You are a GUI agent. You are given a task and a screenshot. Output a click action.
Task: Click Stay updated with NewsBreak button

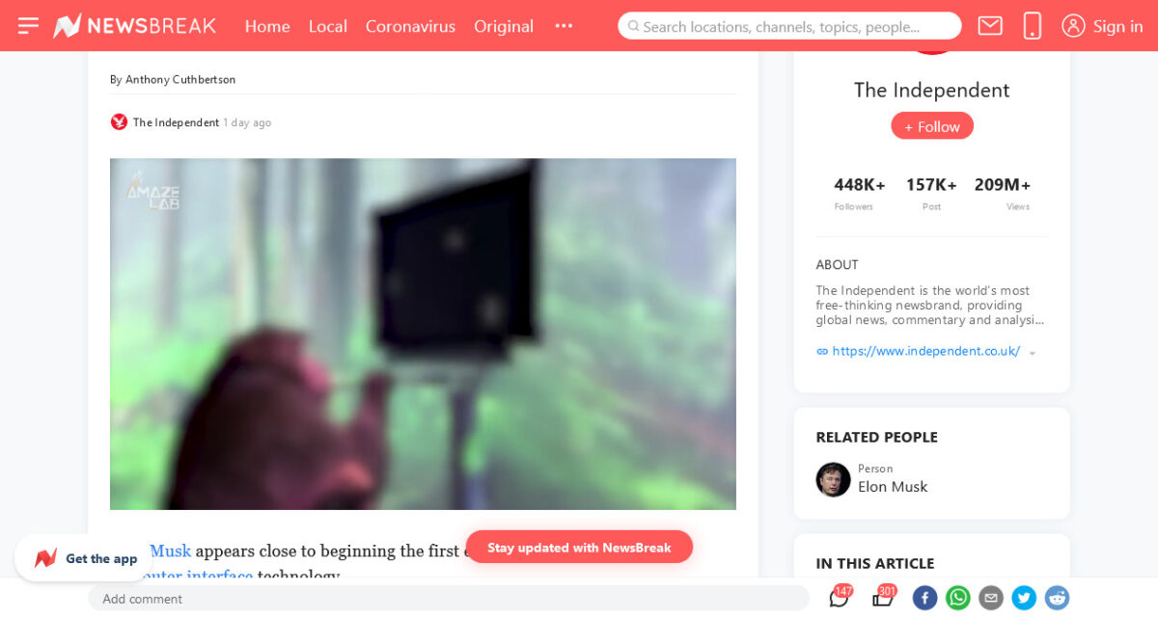tap(579, 547)
